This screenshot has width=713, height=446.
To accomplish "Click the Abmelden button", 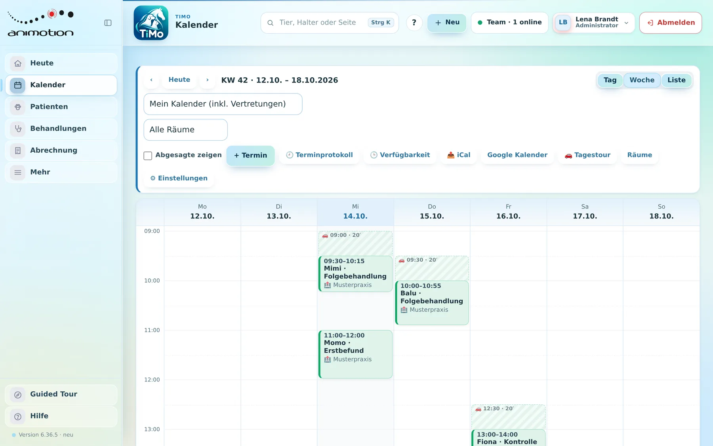I will pos(670,23).
